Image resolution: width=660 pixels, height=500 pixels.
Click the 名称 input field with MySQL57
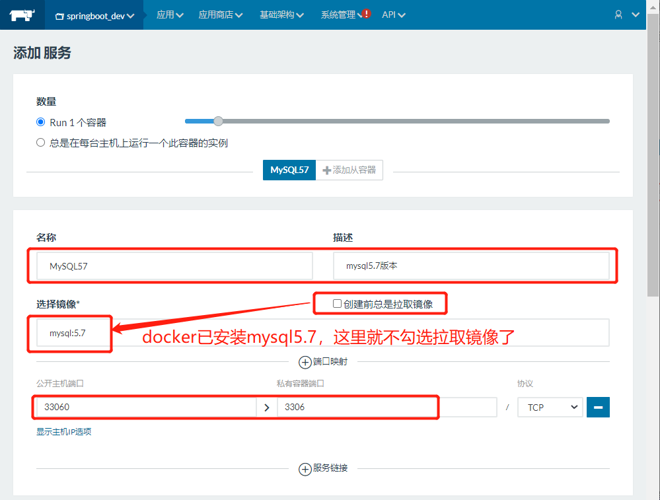tap(174, 266)
